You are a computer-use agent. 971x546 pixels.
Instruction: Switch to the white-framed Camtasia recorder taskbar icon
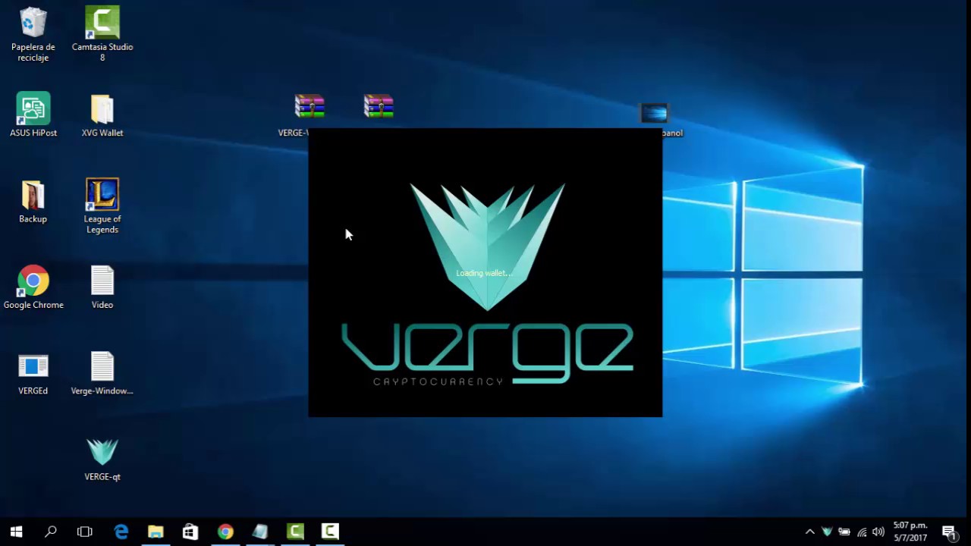(x=330, y=532)
